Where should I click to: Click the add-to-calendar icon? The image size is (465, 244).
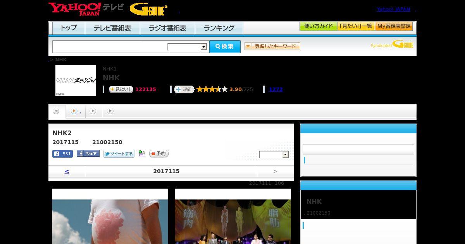tap(142, 154)
